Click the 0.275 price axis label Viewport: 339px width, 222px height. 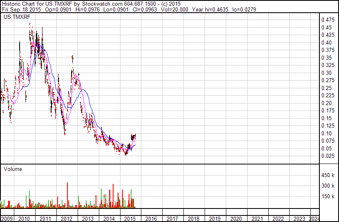click(x=328, y=80)
